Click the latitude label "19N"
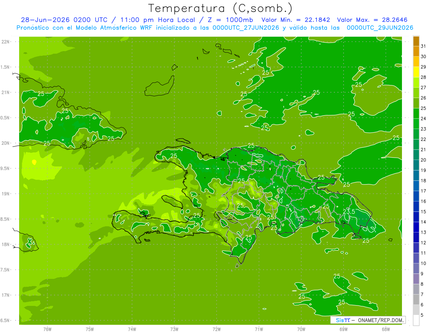This screenshot has width=433, height=334. pyautogui.click(x=5, y=193)
